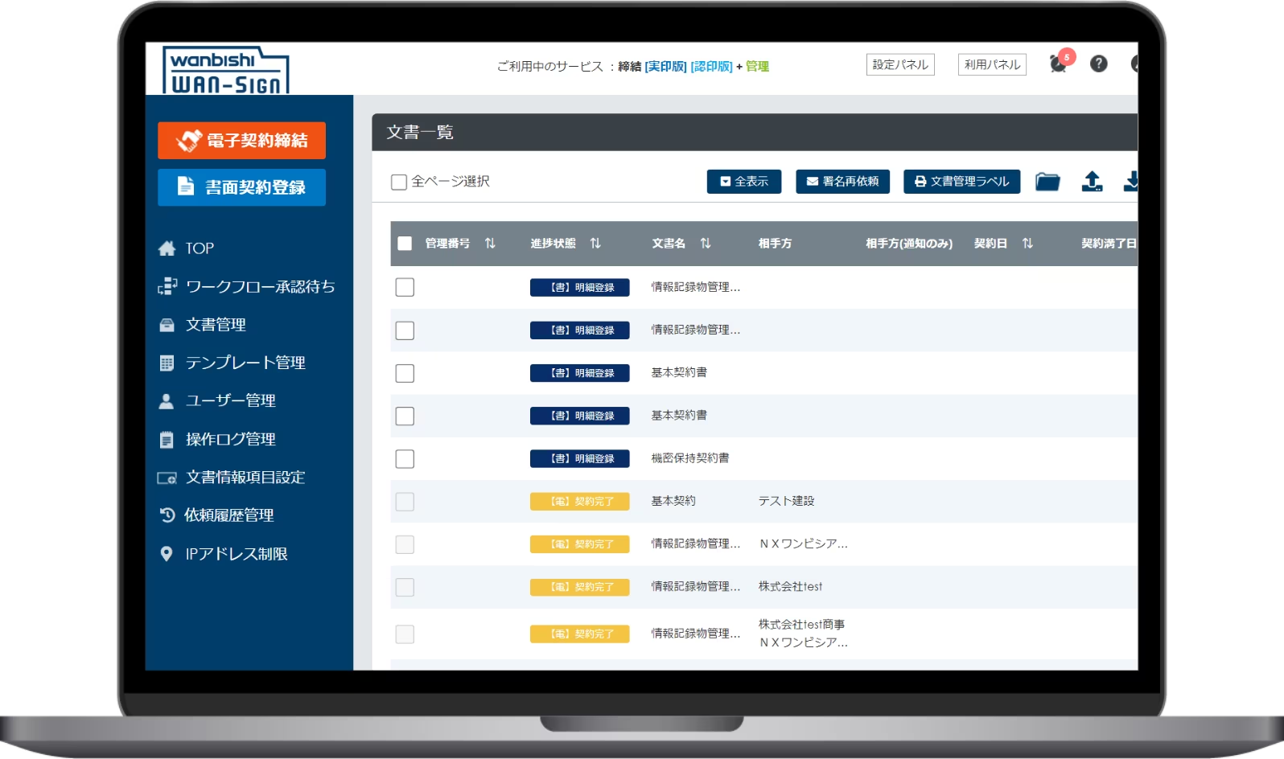
Task: Expand the 全表示 dropdown button
Action: click(x=744, y=182)
